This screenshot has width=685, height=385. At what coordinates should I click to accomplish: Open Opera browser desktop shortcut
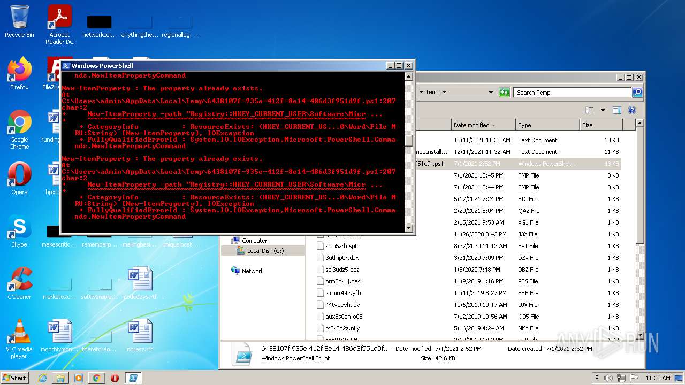(19, 178)
